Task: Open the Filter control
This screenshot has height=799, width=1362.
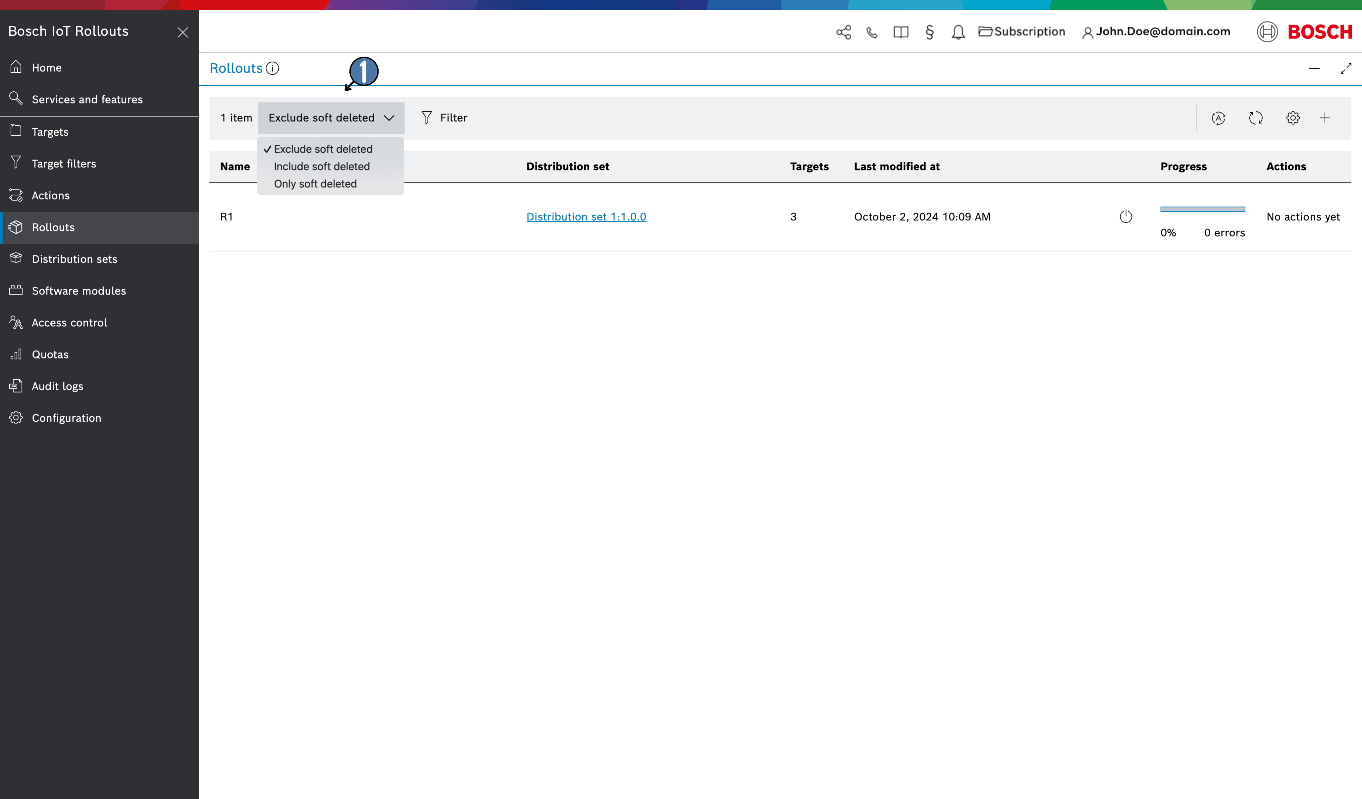Action: pyautogui.click(x=444, y=118)
